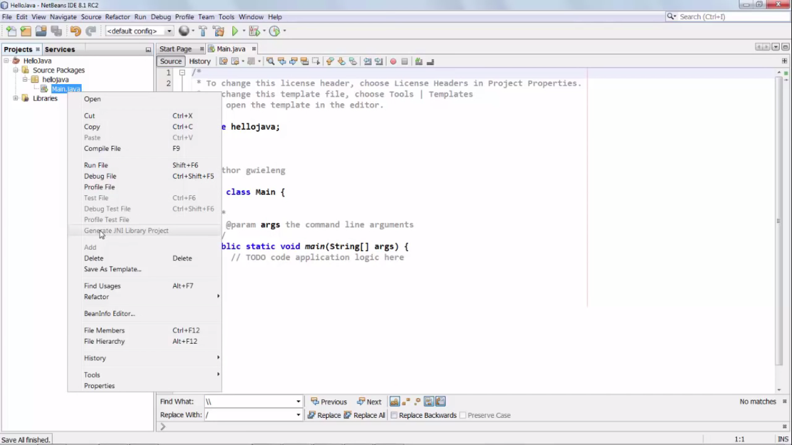
Task: Build the project with the hammer icon
Action: click(x=203, y=31)
